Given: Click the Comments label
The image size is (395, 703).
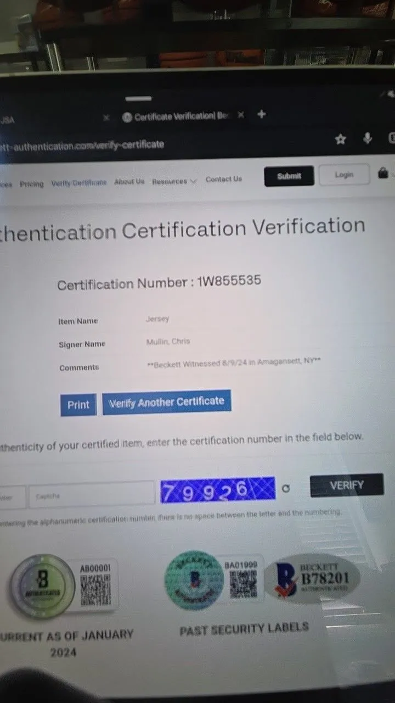Looking at the screenshot, I should (x=79, y=367).
